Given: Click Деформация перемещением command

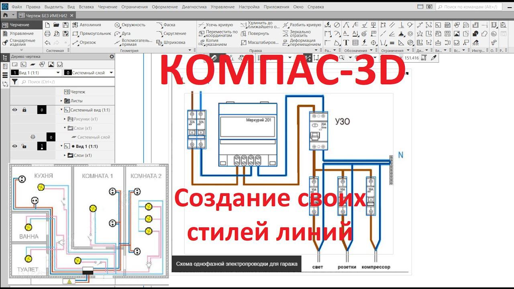Looking at the screenshot, I should point(302,43).
